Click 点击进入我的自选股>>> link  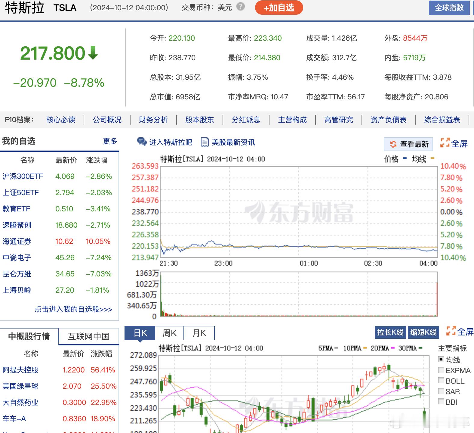point(73,309)
